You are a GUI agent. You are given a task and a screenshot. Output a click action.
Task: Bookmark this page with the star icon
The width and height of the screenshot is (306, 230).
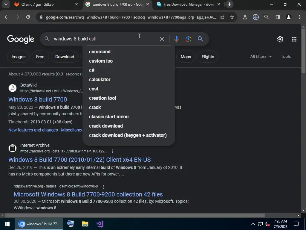point(232,17)
